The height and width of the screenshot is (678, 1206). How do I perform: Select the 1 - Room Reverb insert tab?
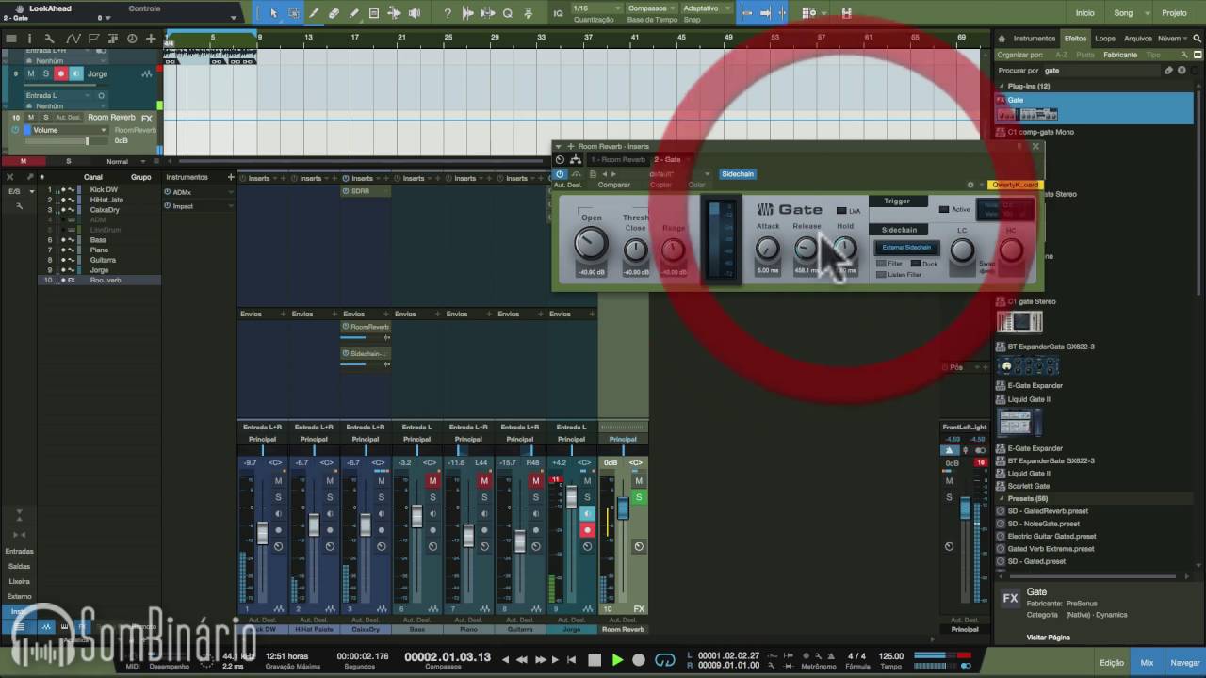point(618,159)
